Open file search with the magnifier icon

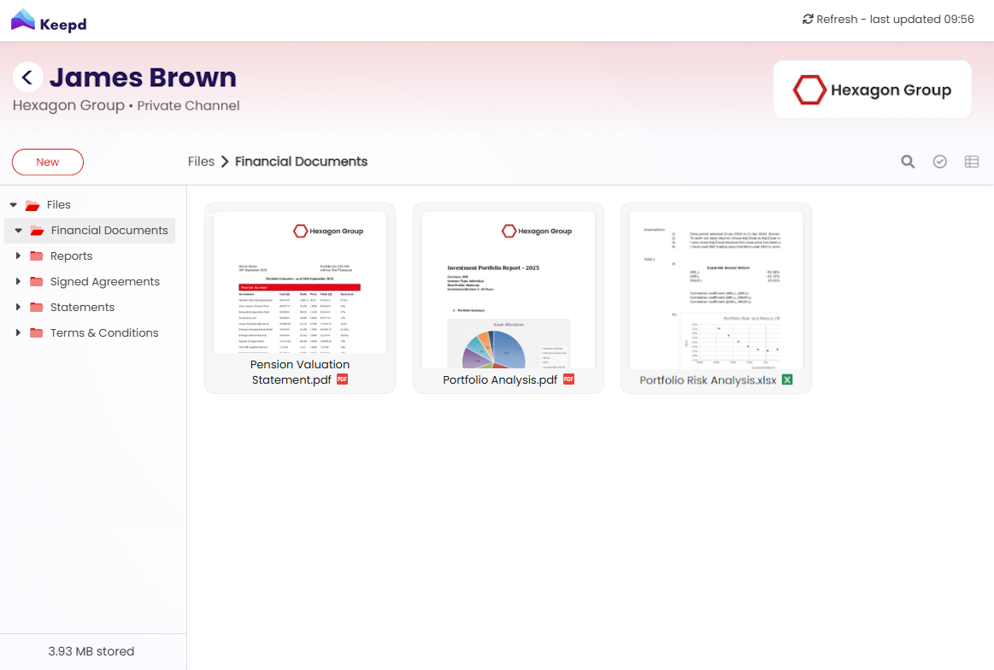tap(908, 162)
